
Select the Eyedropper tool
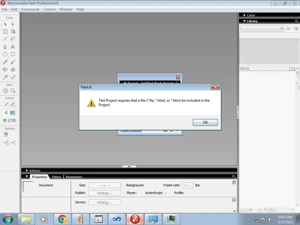click(5, 77)
